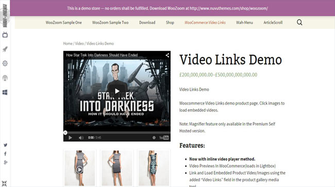Click the rocket icon in sidebar
The height and width of the screenshot is (187, 335).
[5, 49]
